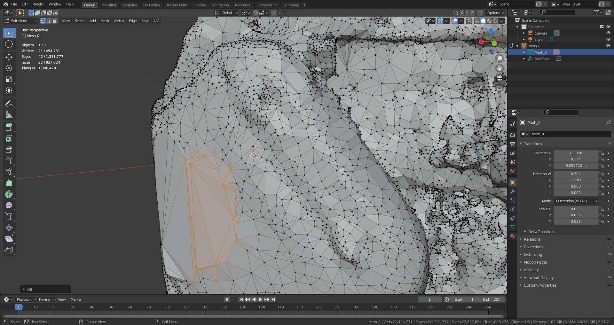
Task: Activate the Annotate pencil tool
Action: pos(9,104)
